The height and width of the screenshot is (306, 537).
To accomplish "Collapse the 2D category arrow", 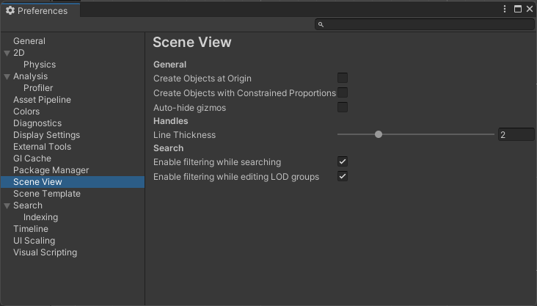I will (7, 53).
